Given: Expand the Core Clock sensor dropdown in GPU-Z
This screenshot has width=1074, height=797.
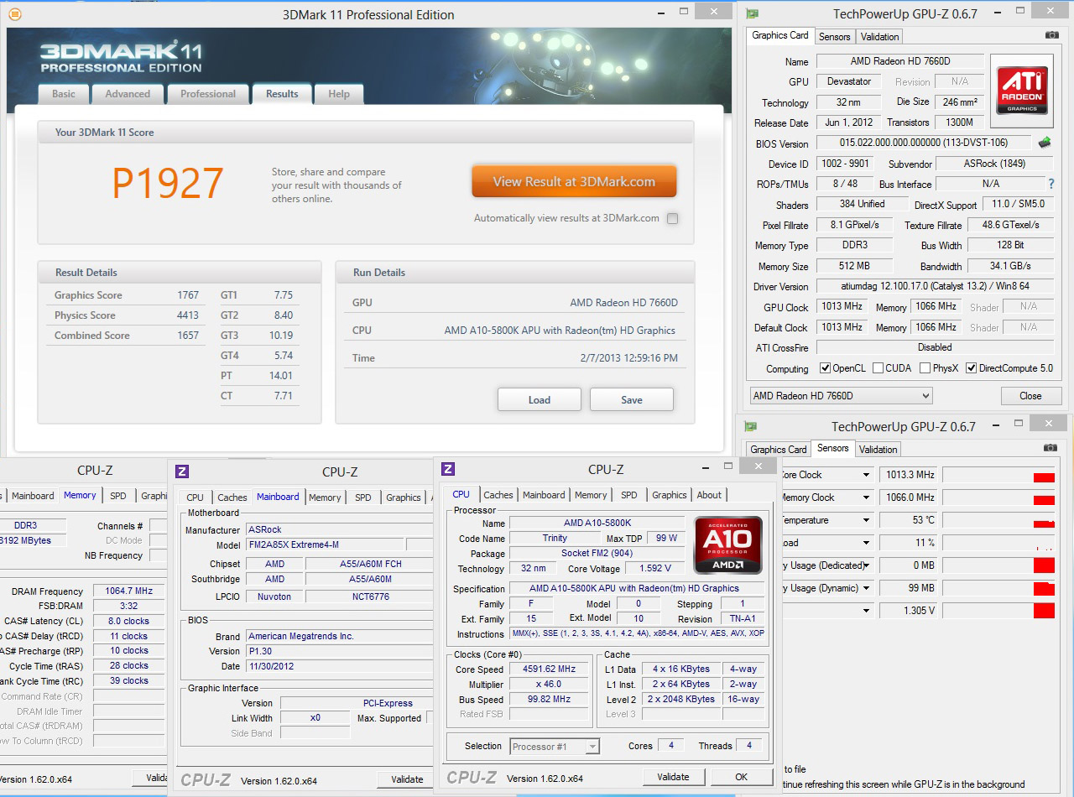Looking at the screenshot, I should pos(866,475).
